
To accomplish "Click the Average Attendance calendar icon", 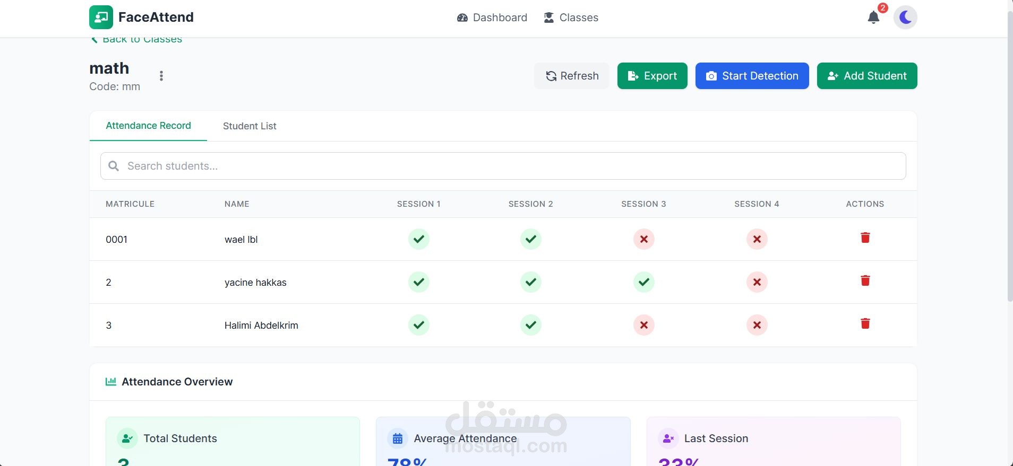I will [397, 438].
